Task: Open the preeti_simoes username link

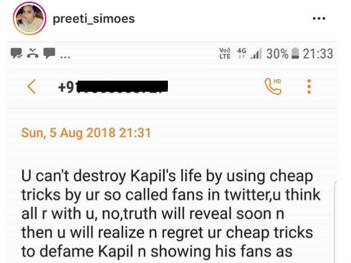Action: coord(94,19)
